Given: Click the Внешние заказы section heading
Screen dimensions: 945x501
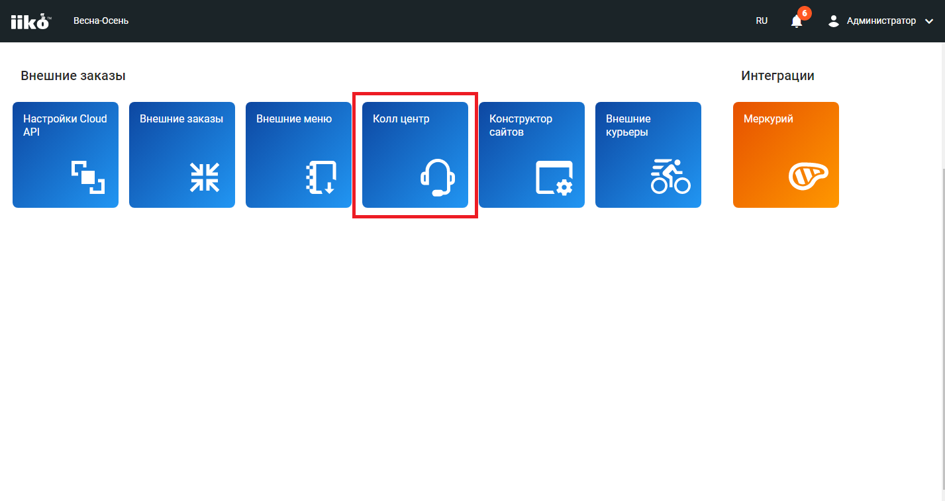Looking at the screenshot, I should click(x=73, y=75).
